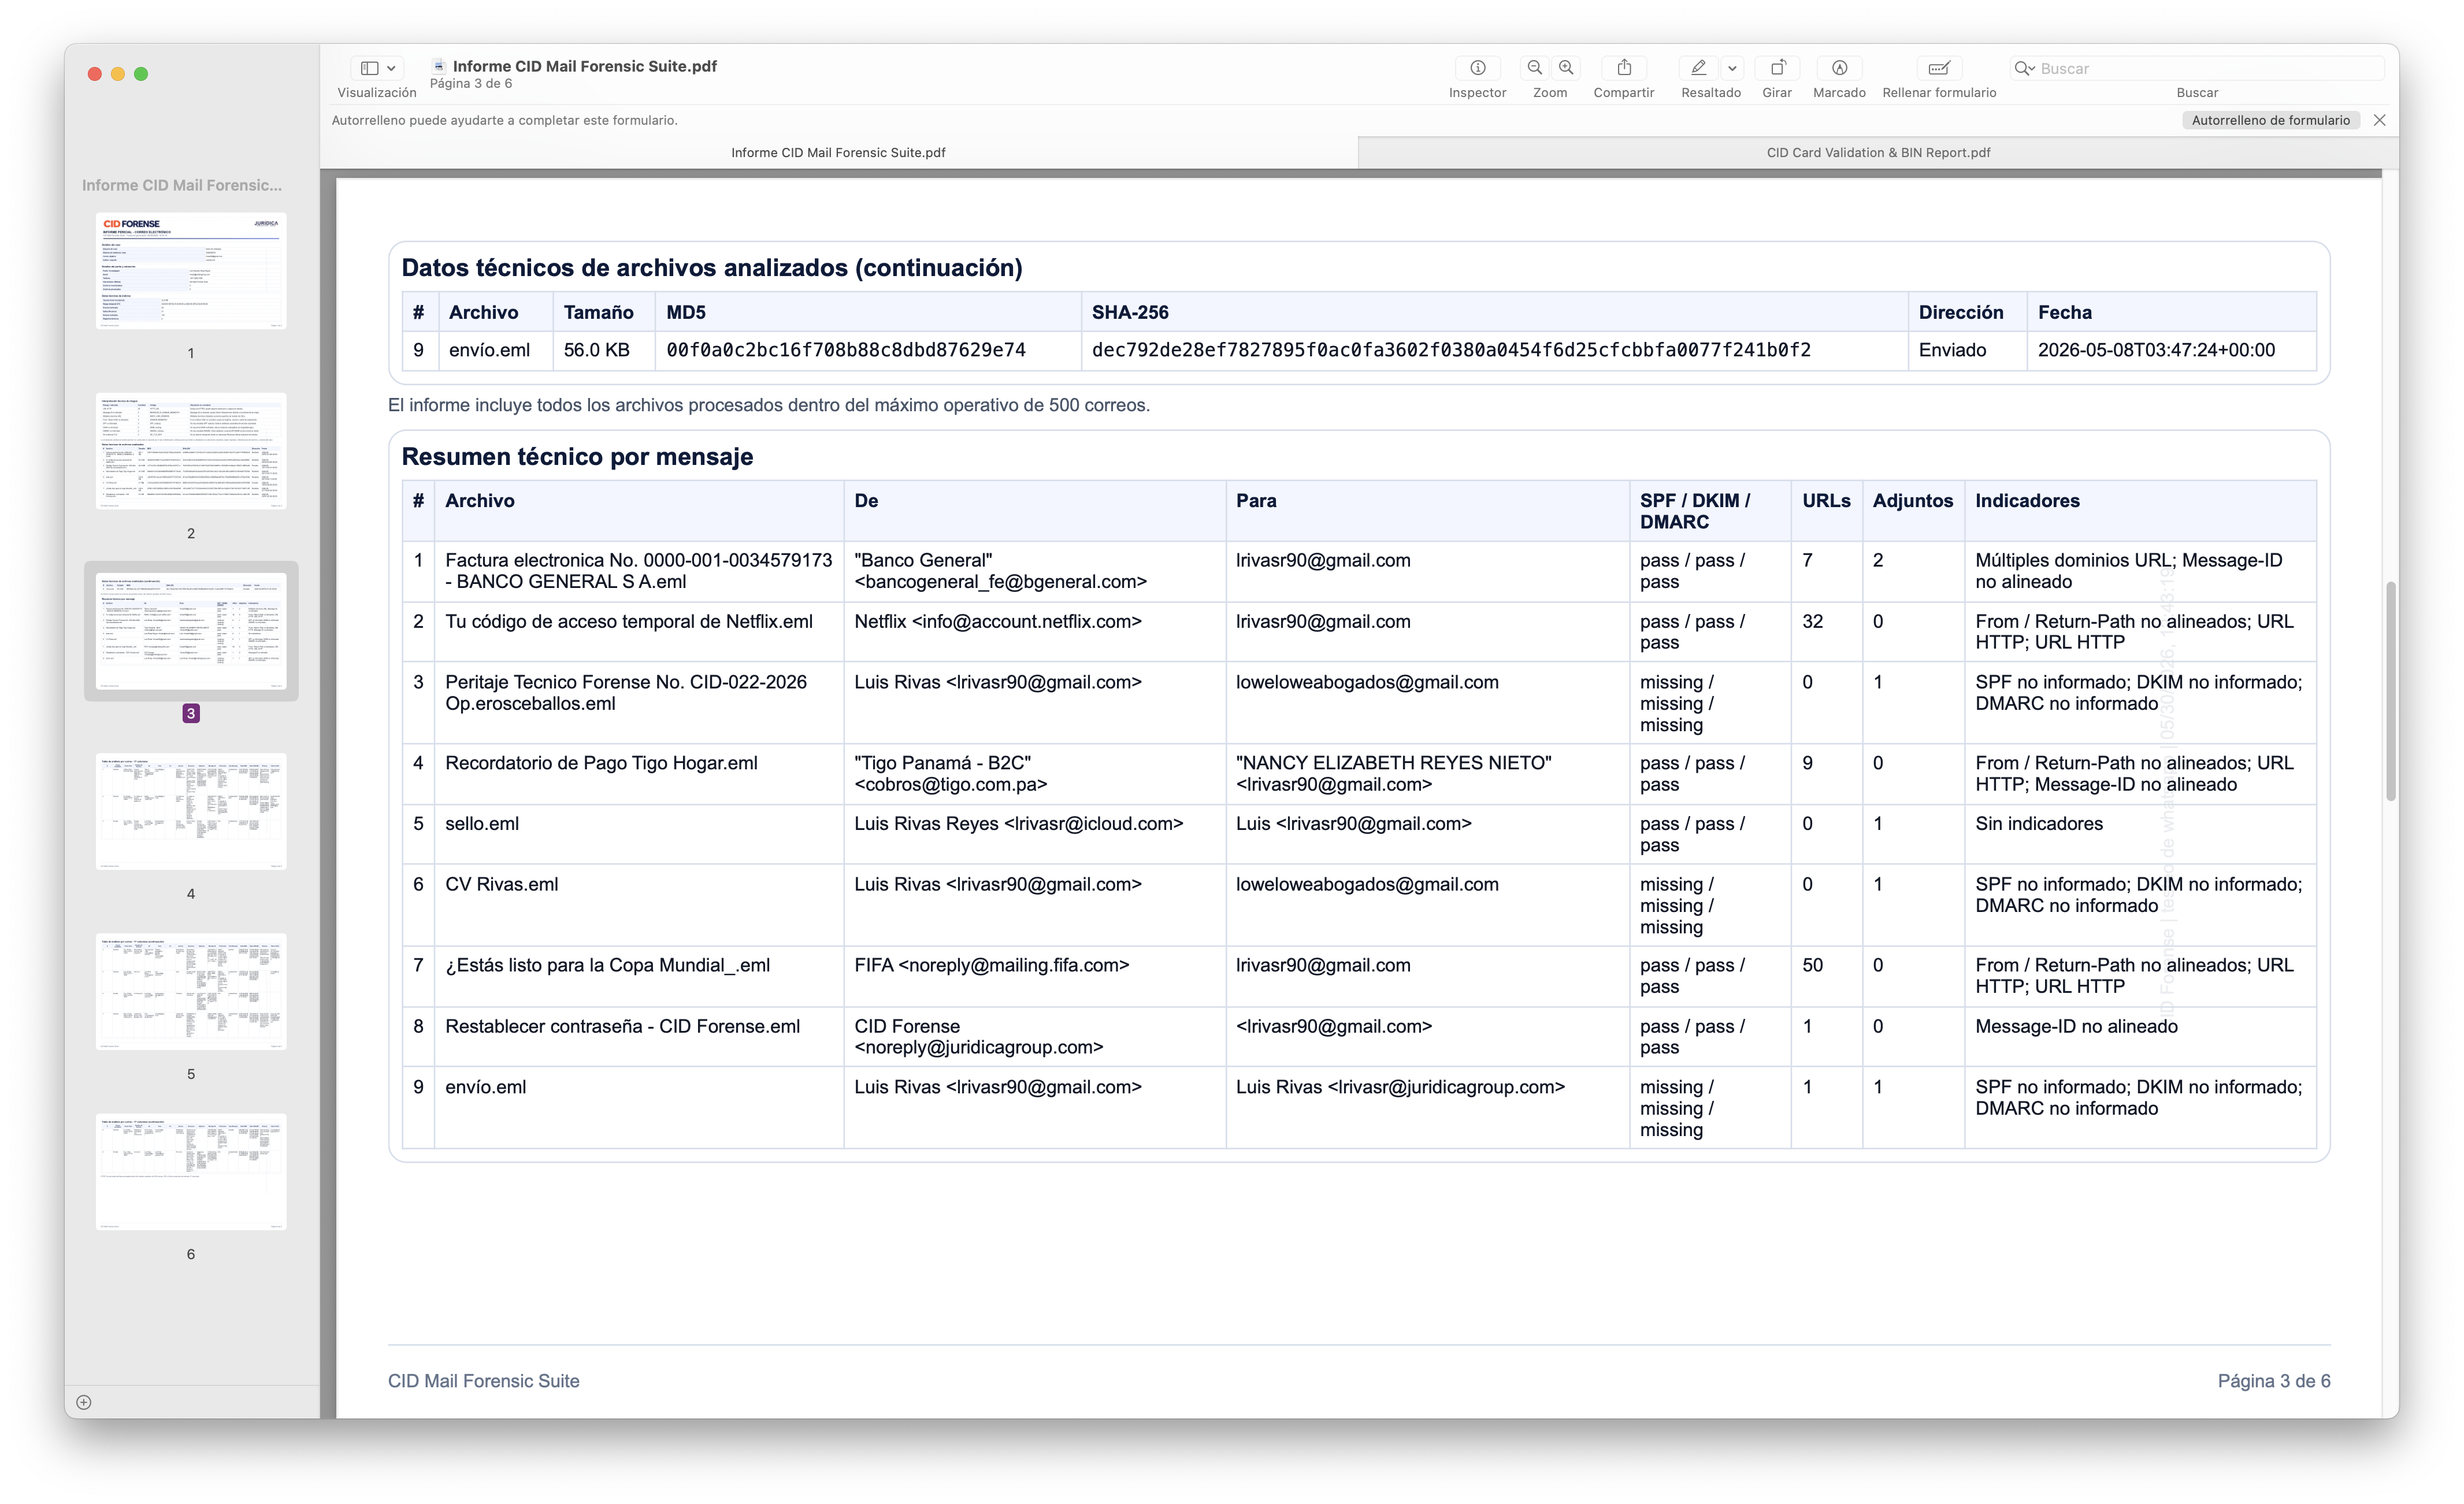Click 'Tu código de acceso temporal de Netflix.eml'
This screenshot has height=1504, width=2464.
coord(629,620)
